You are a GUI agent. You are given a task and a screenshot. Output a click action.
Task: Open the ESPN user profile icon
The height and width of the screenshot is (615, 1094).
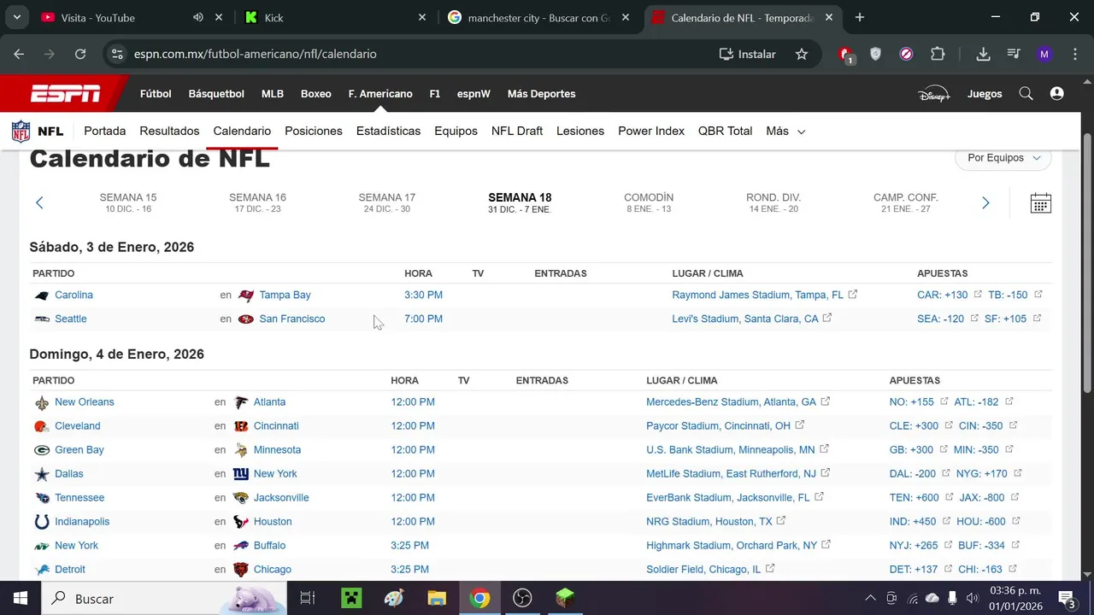click(x=1057, y=94)
